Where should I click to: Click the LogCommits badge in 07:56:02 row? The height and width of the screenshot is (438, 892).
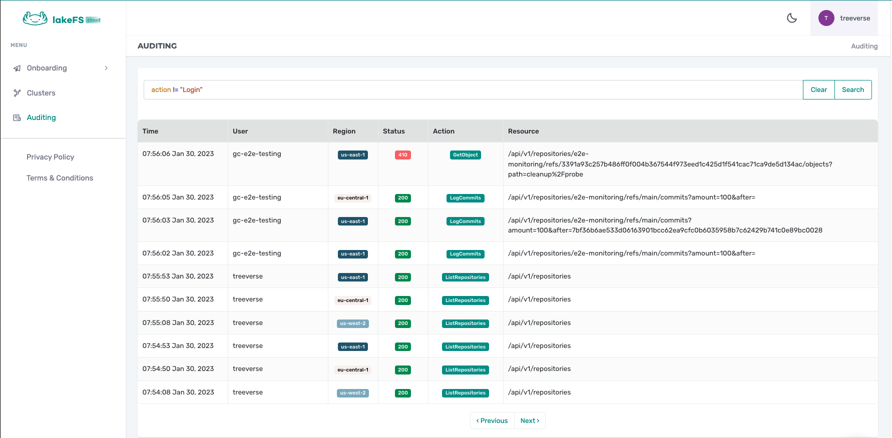(466, 254)
